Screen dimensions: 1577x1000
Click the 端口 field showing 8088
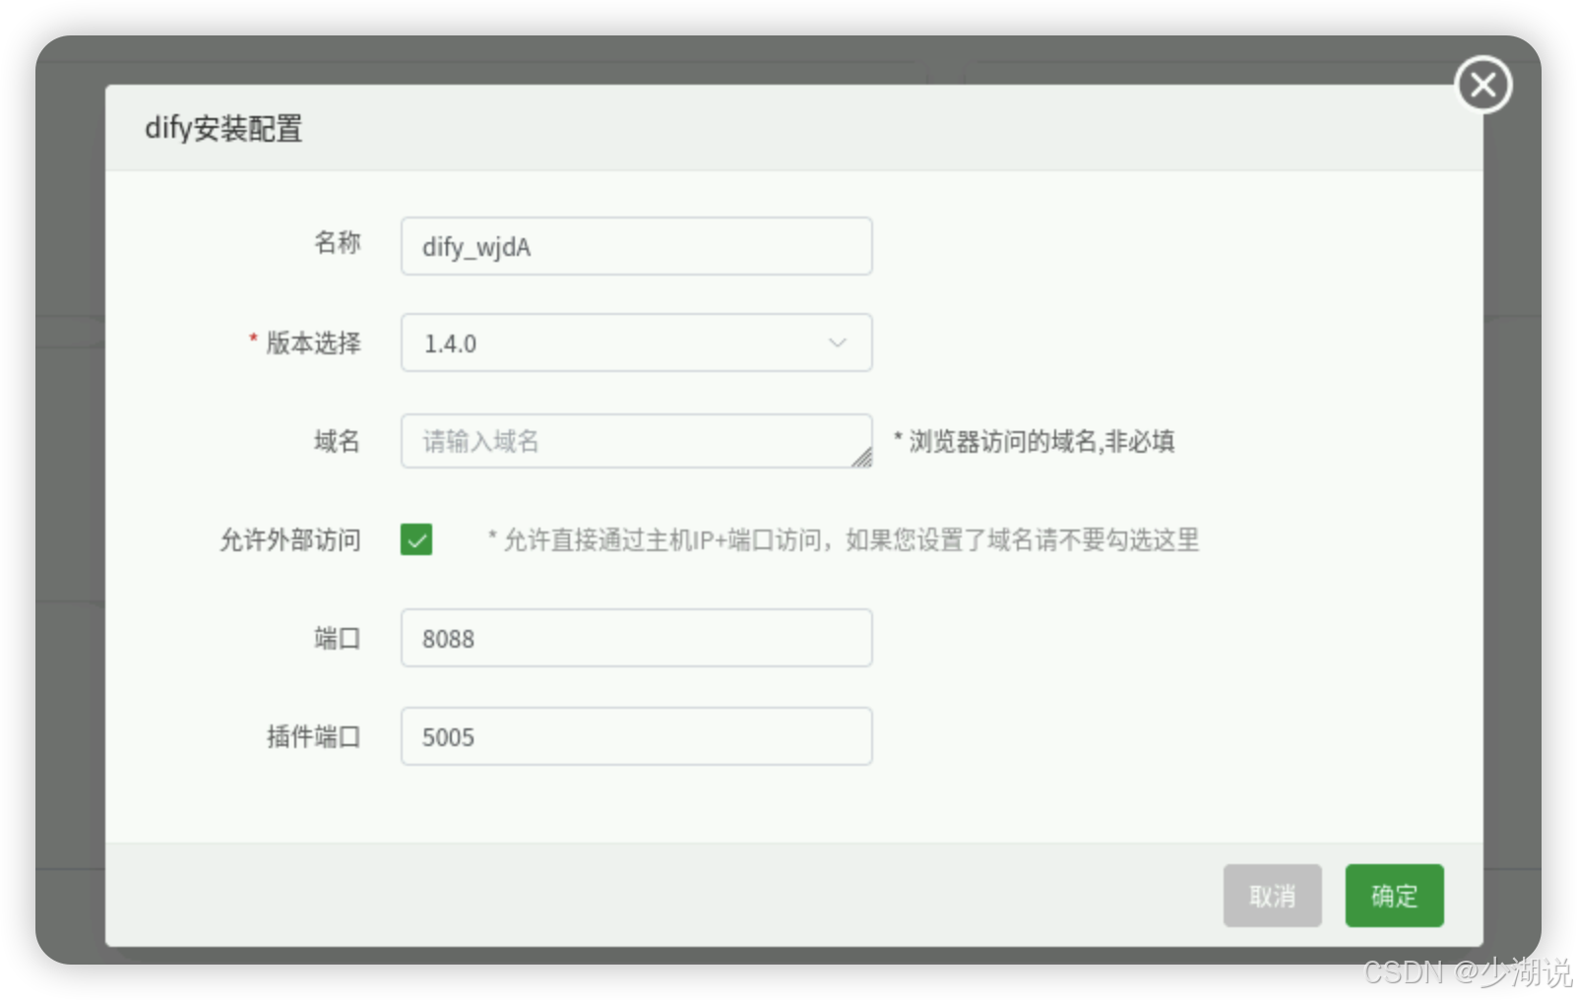pos(636,638)
